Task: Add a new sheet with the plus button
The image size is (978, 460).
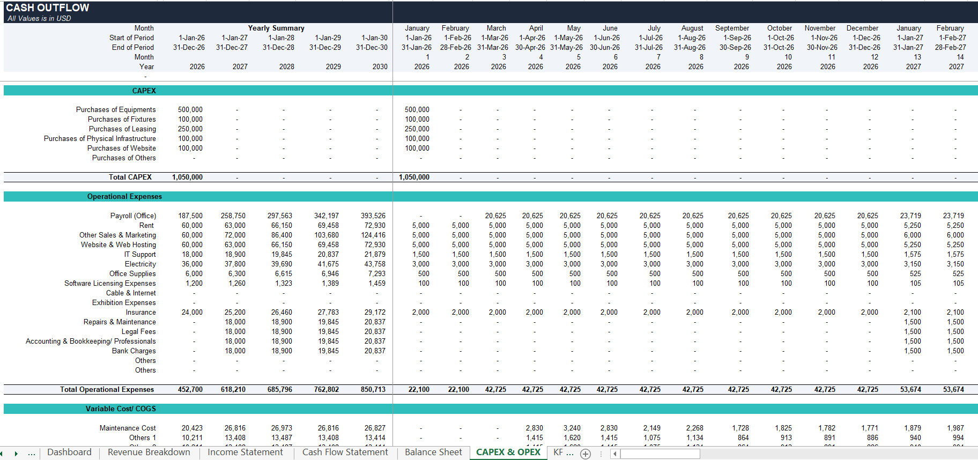Action: [x=586, y=454]
